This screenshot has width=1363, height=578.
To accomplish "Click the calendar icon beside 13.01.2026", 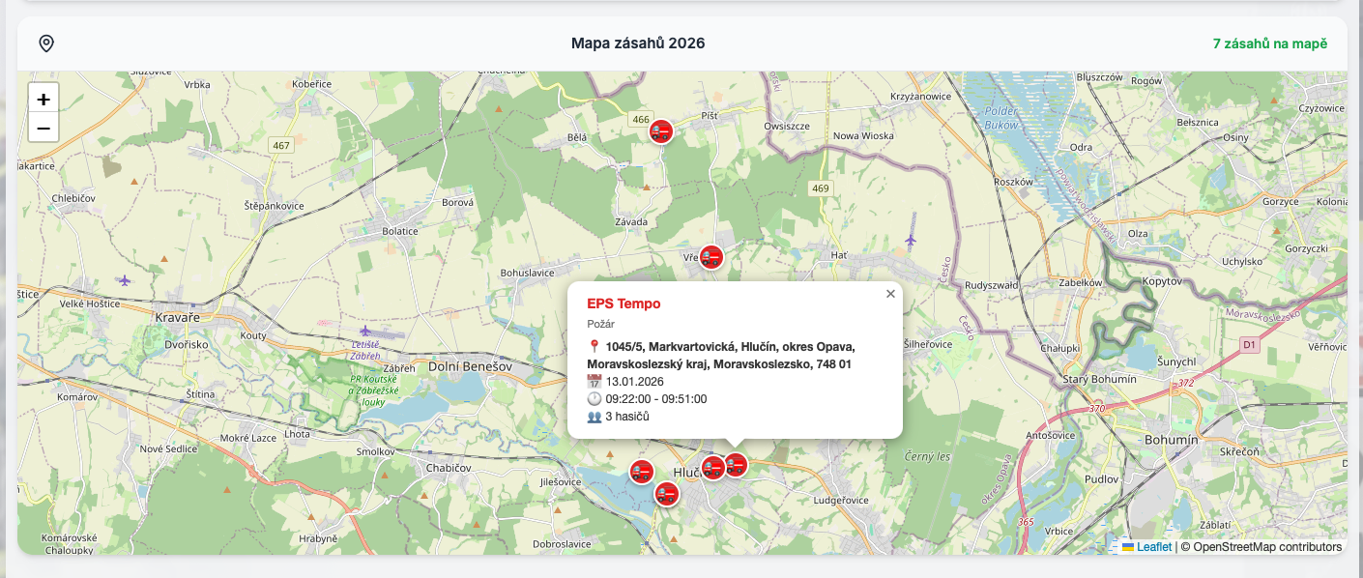I will click(594, 381).
